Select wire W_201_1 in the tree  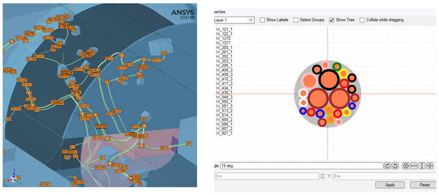point(224,52)
